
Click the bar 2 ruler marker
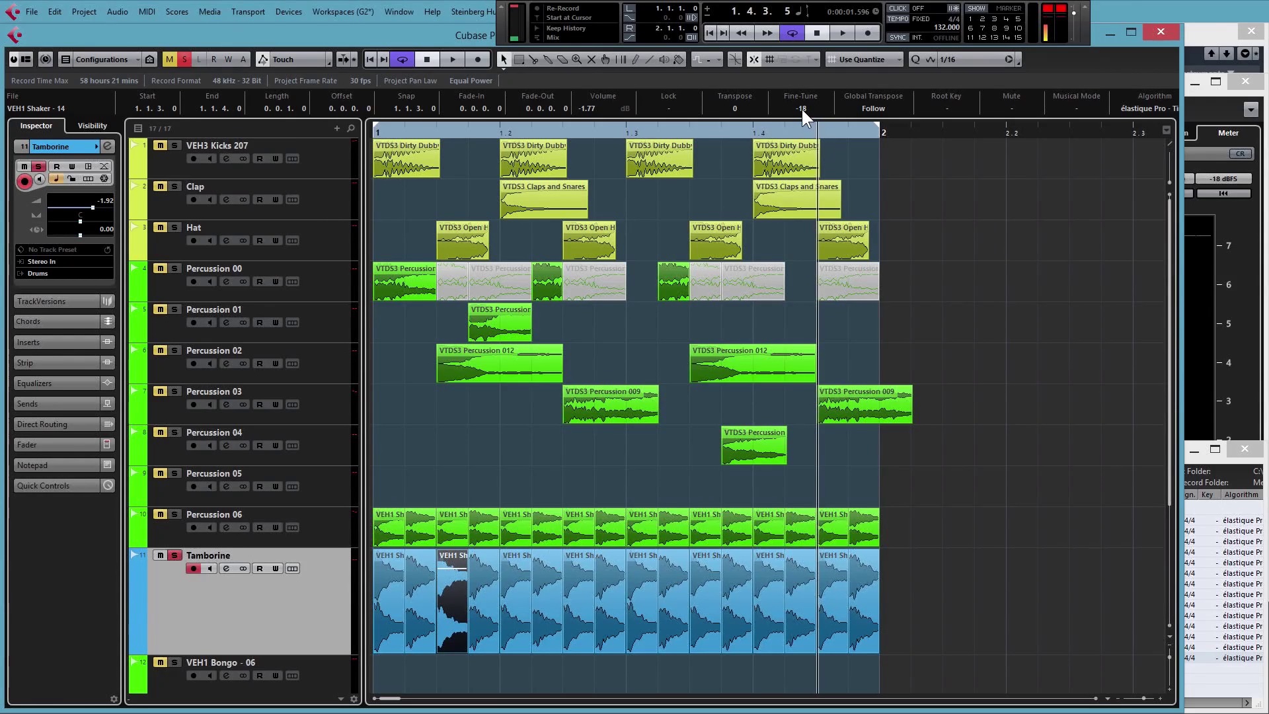[883, 133]
